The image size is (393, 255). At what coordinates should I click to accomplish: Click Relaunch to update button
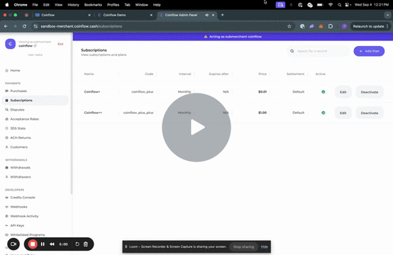pos(370,26)
